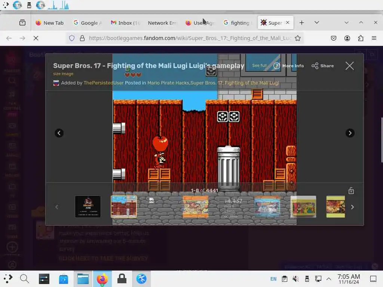383x287 pixels.
Task: Open ThePersistedUser profile link
Action: (104, 83)
